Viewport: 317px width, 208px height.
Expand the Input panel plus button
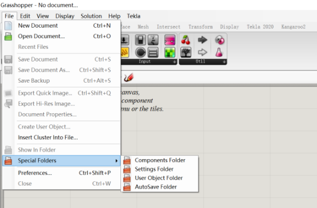tap(174, 62)
